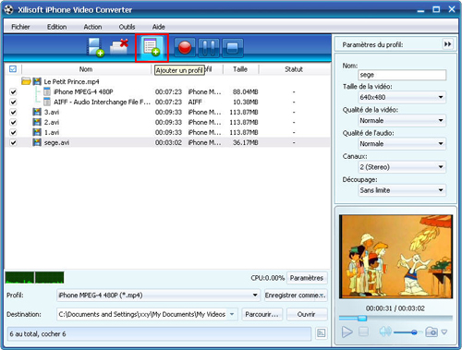This screenshot has height=350, width=462.
Task: Click the Parcourir button
Action: pos(261,314)
